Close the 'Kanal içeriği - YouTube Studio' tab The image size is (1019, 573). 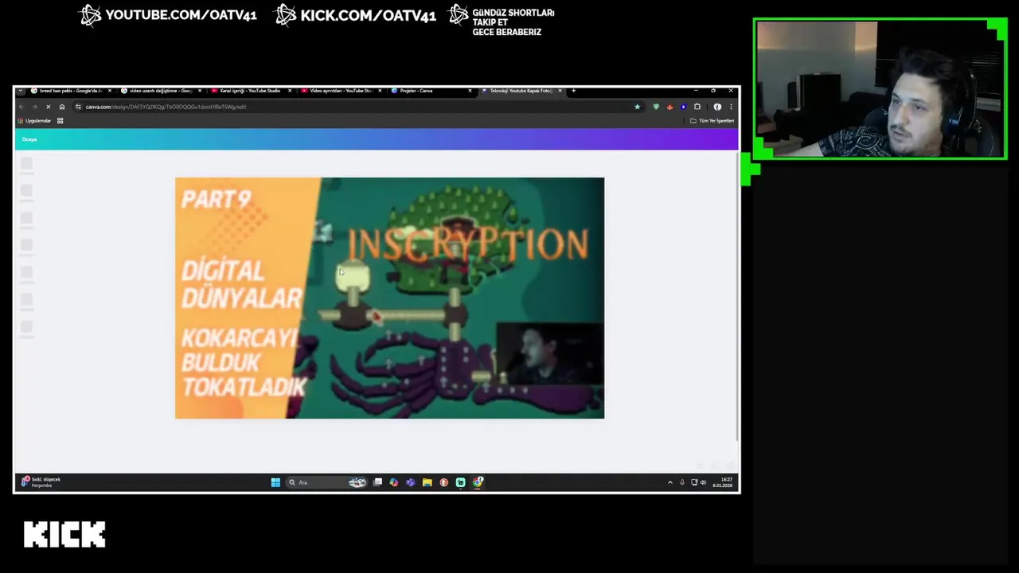pyautogui.click(x=290, y=91)
